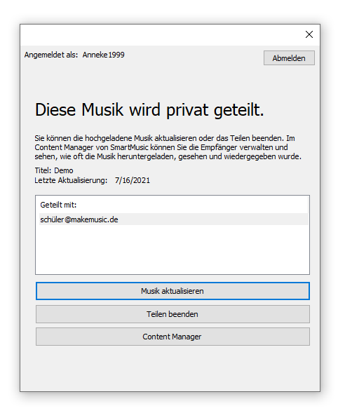Update the upload via Musik aktualisieren
The height and width of the screenshot is (413, 338).
[x=173, y=291]
